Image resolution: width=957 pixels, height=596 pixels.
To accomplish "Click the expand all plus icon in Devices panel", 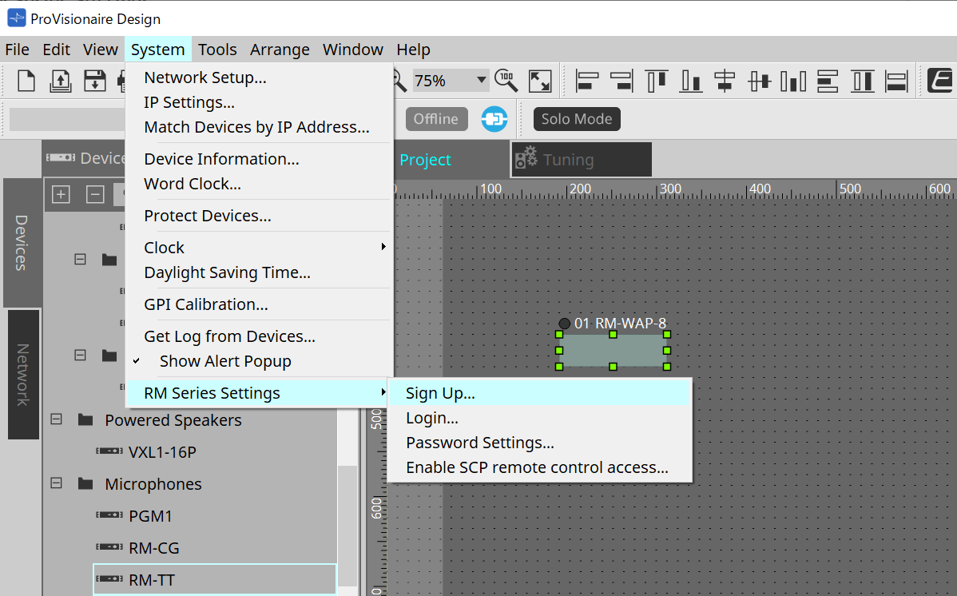I will (x=61, y=194).
